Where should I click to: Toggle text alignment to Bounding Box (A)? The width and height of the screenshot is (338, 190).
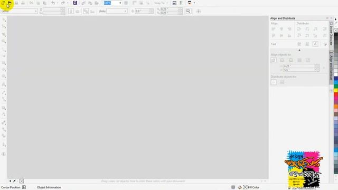tap(315, 44)
